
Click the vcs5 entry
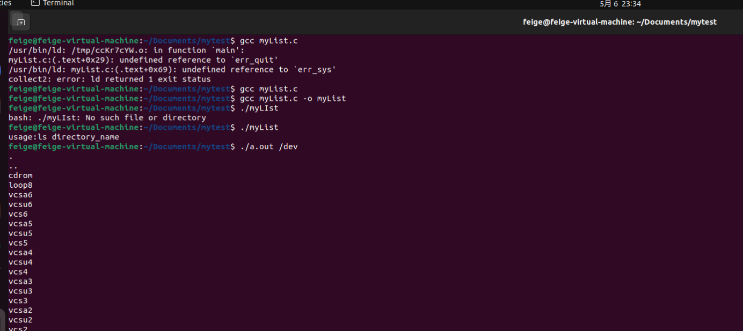tap(18, 244)
